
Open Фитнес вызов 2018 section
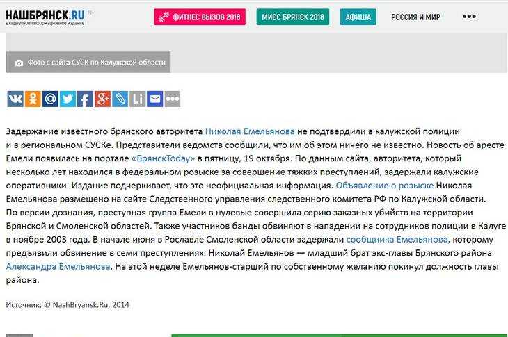[x=199, y=17]
